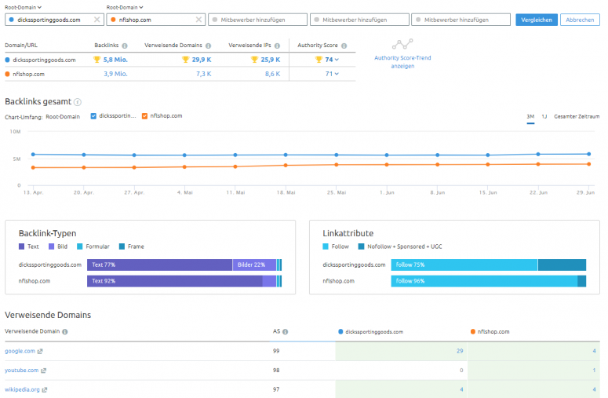Click the trophy icon beside 5,8 Mio.
The width and height of the screenshot is (608, 398).
pos(97,60)
